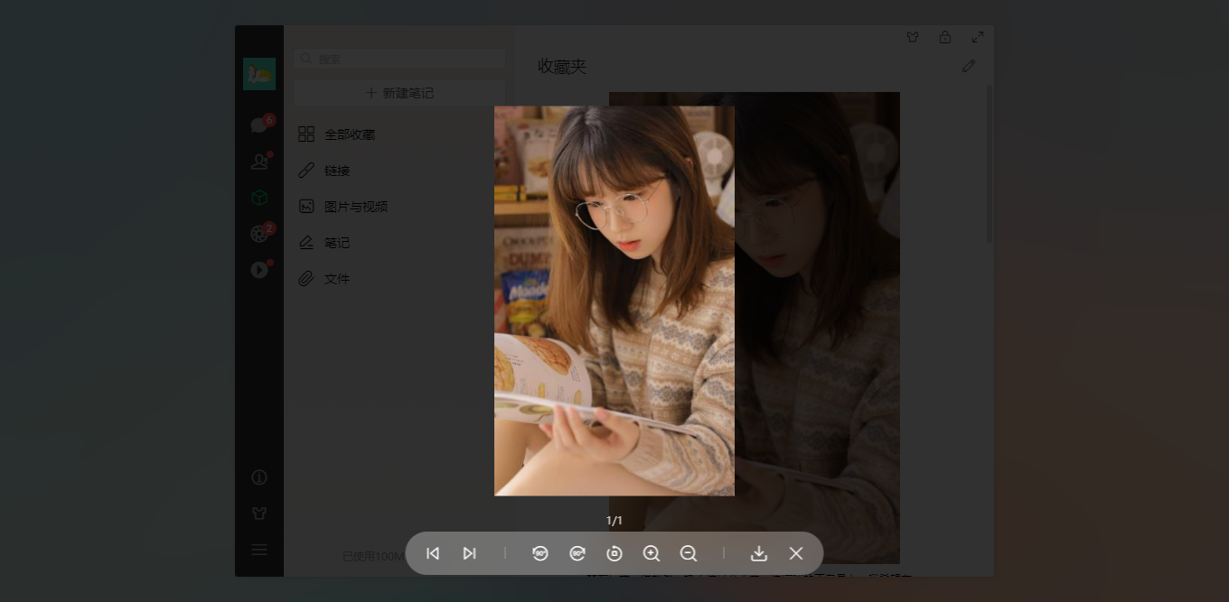Switch to the 笔记 category

tap(337, 242)
